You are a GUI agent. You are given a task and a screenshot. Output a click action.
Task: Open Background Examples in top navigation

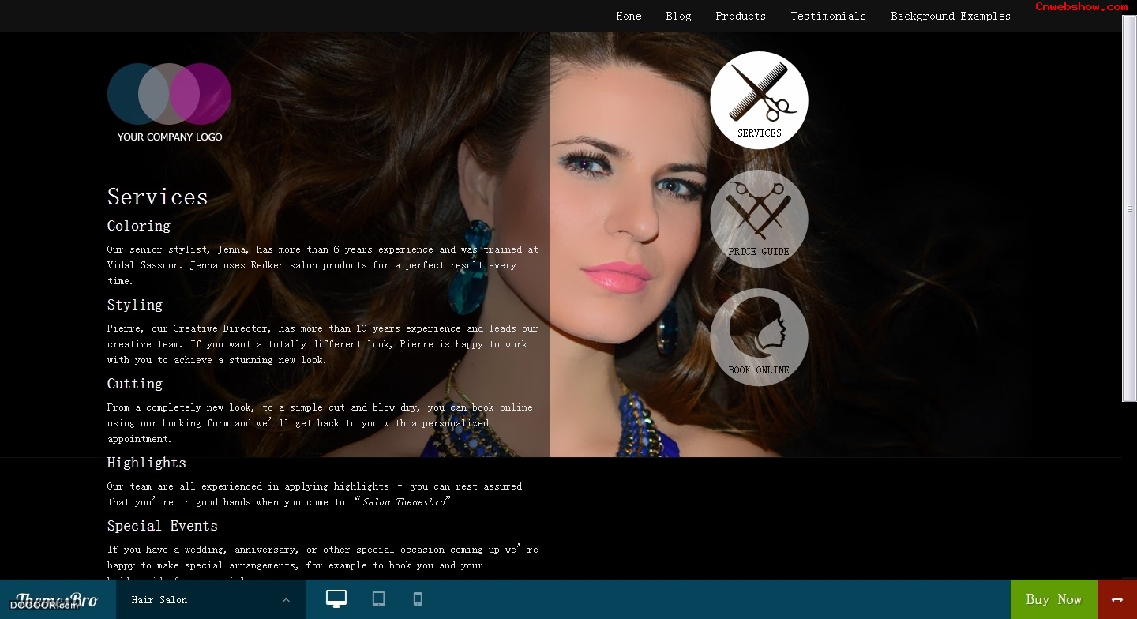[951, 16]
